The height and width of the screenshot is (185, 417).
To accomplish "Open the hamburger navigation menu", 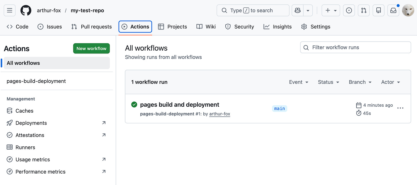I will [9, 11].
